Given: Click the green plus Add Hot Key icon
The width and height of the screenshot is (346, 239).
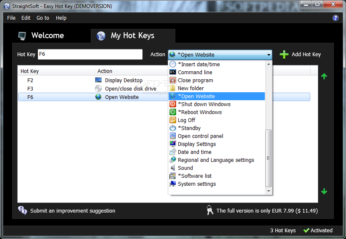Looking at the screenshot, I should pos(284,55).
